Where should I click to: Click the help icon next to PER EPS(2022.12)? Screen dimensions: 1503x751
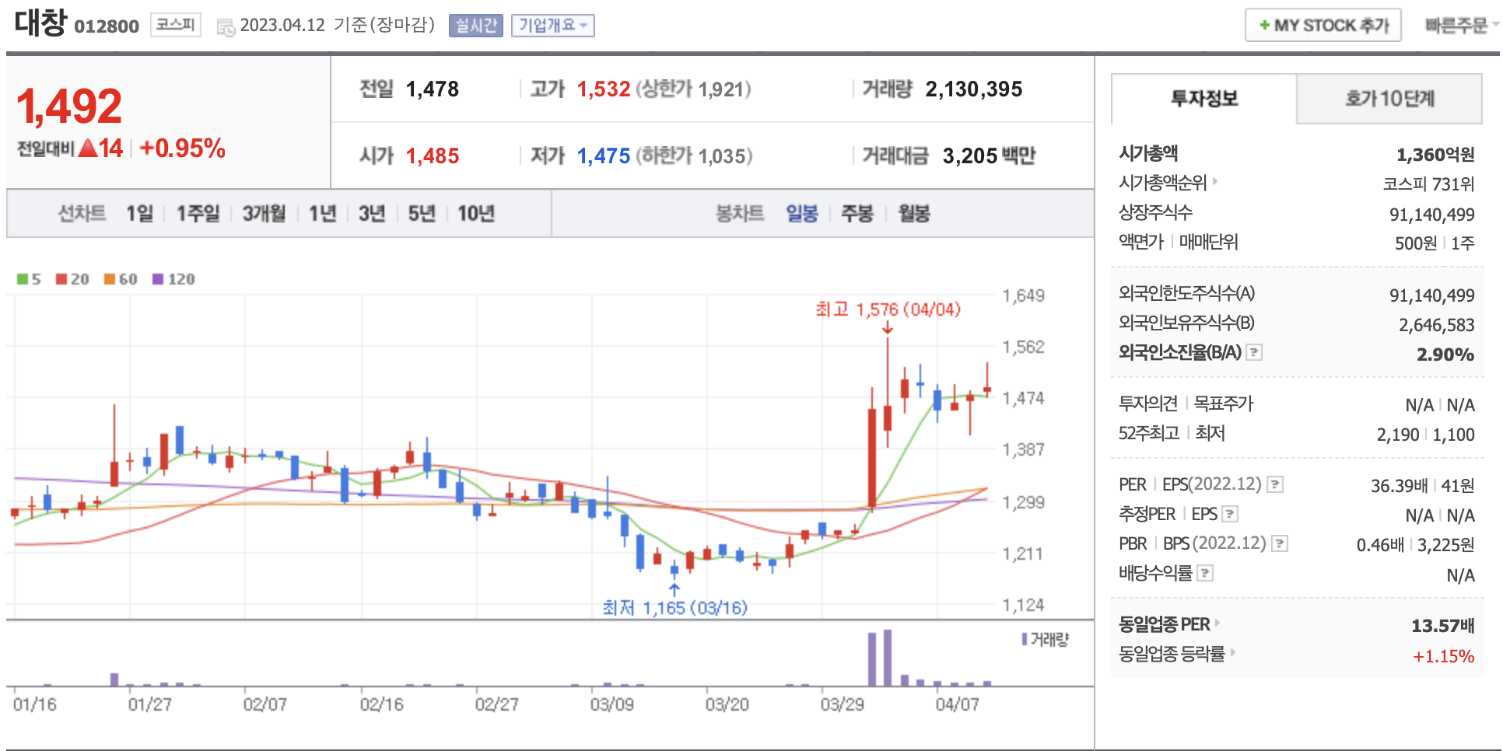point(1274,484)
